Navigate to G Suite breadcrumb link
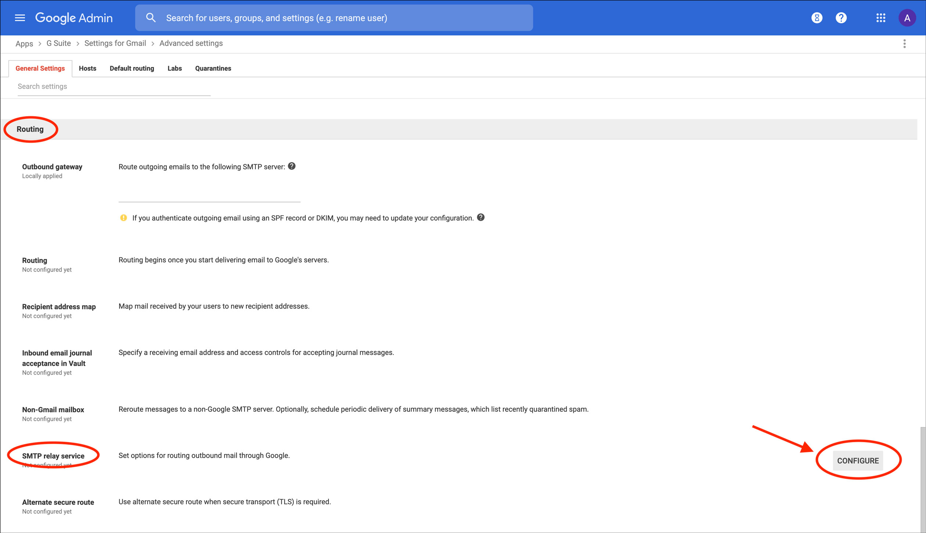The image size is (926, 533). tap(58, 43)
